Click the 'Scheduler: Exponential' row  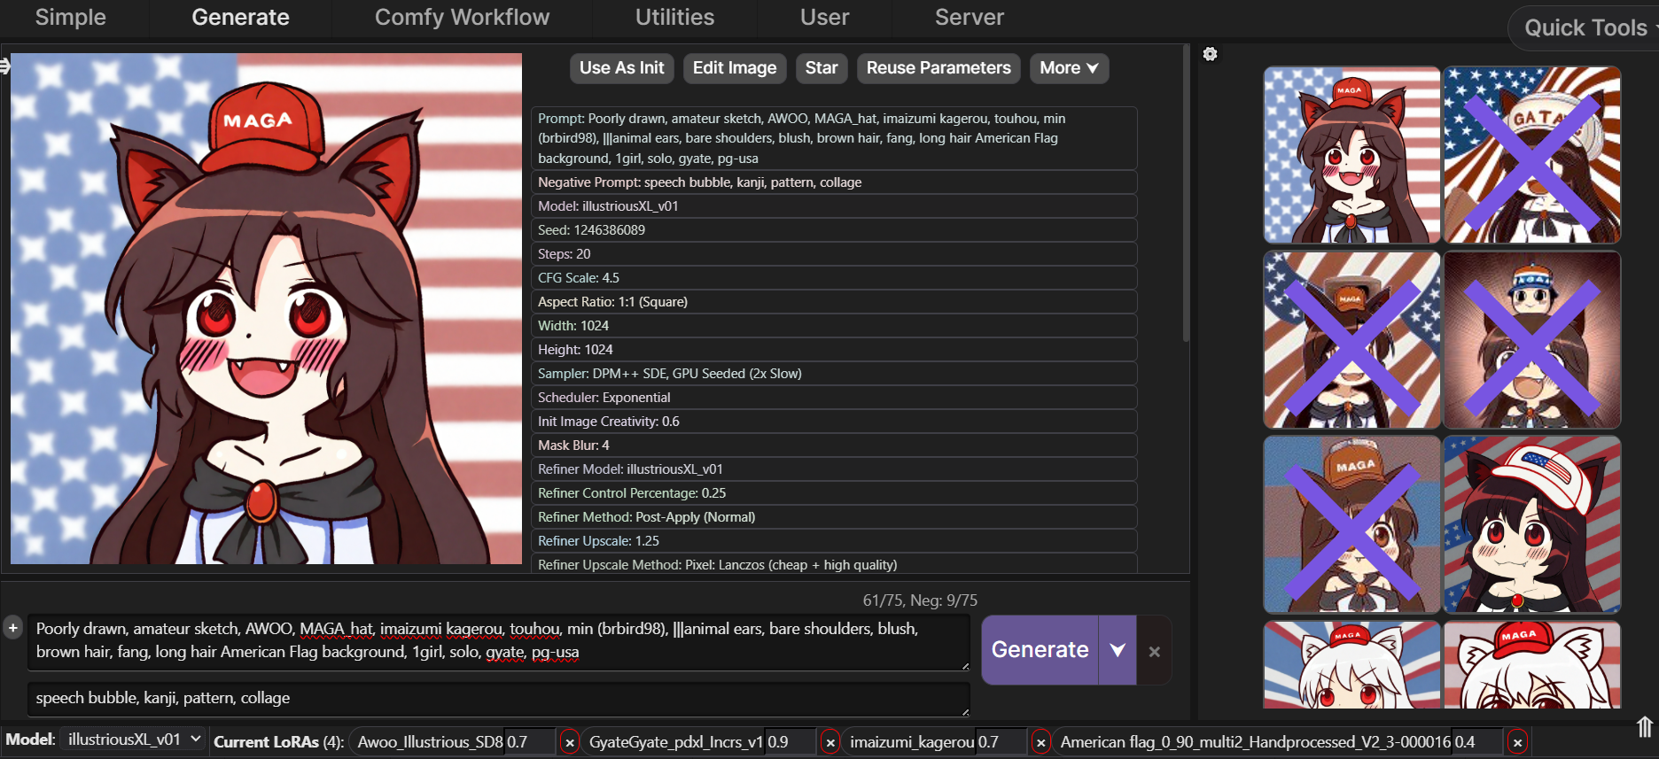pos(834,398)
